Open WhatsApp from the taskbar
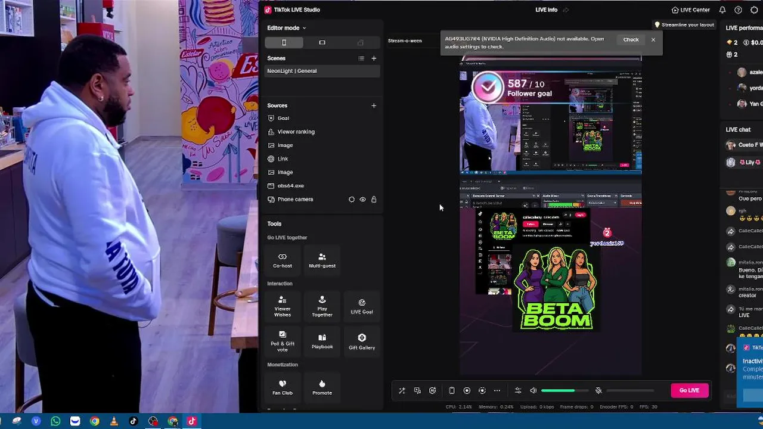Screen dimensions: 763x429 (x=55, y=421)
